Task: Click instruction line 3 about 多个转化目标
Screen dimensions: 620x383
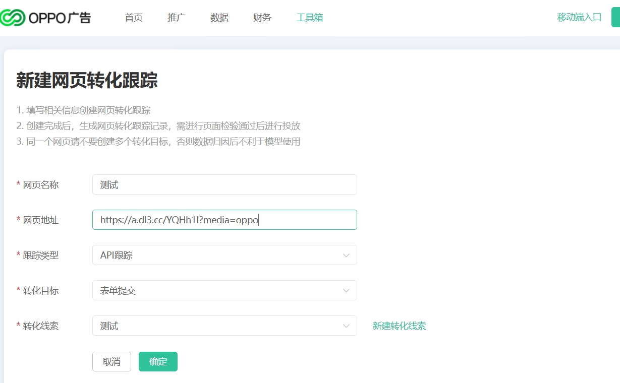Action: pyautogui.click(x=158, y=142)
